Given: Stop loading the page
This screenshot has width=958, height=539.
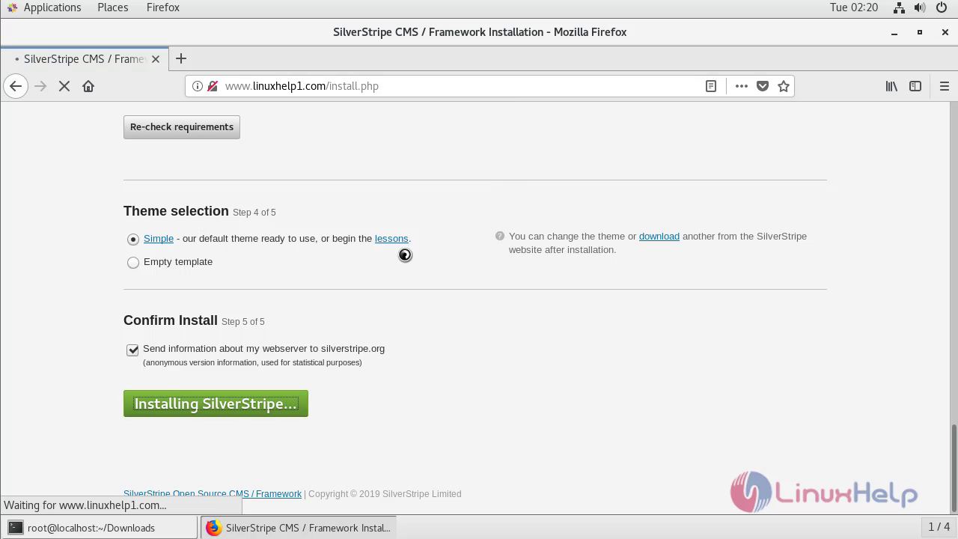Looking at the screenshot, I should 64,86.
